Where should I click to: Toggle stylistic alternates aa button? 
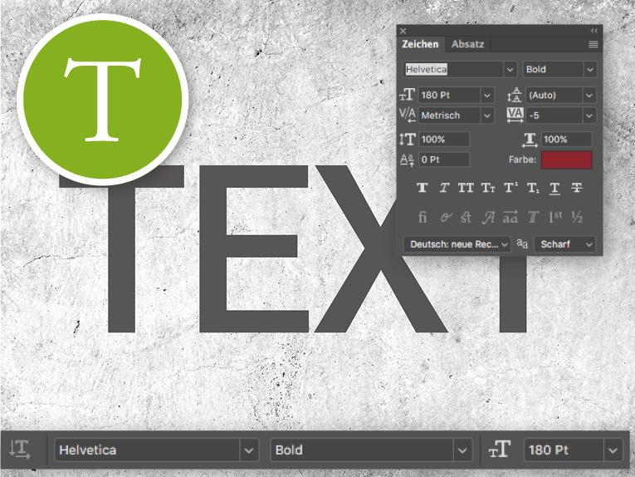pyautogui.click(x=510, y=217)
